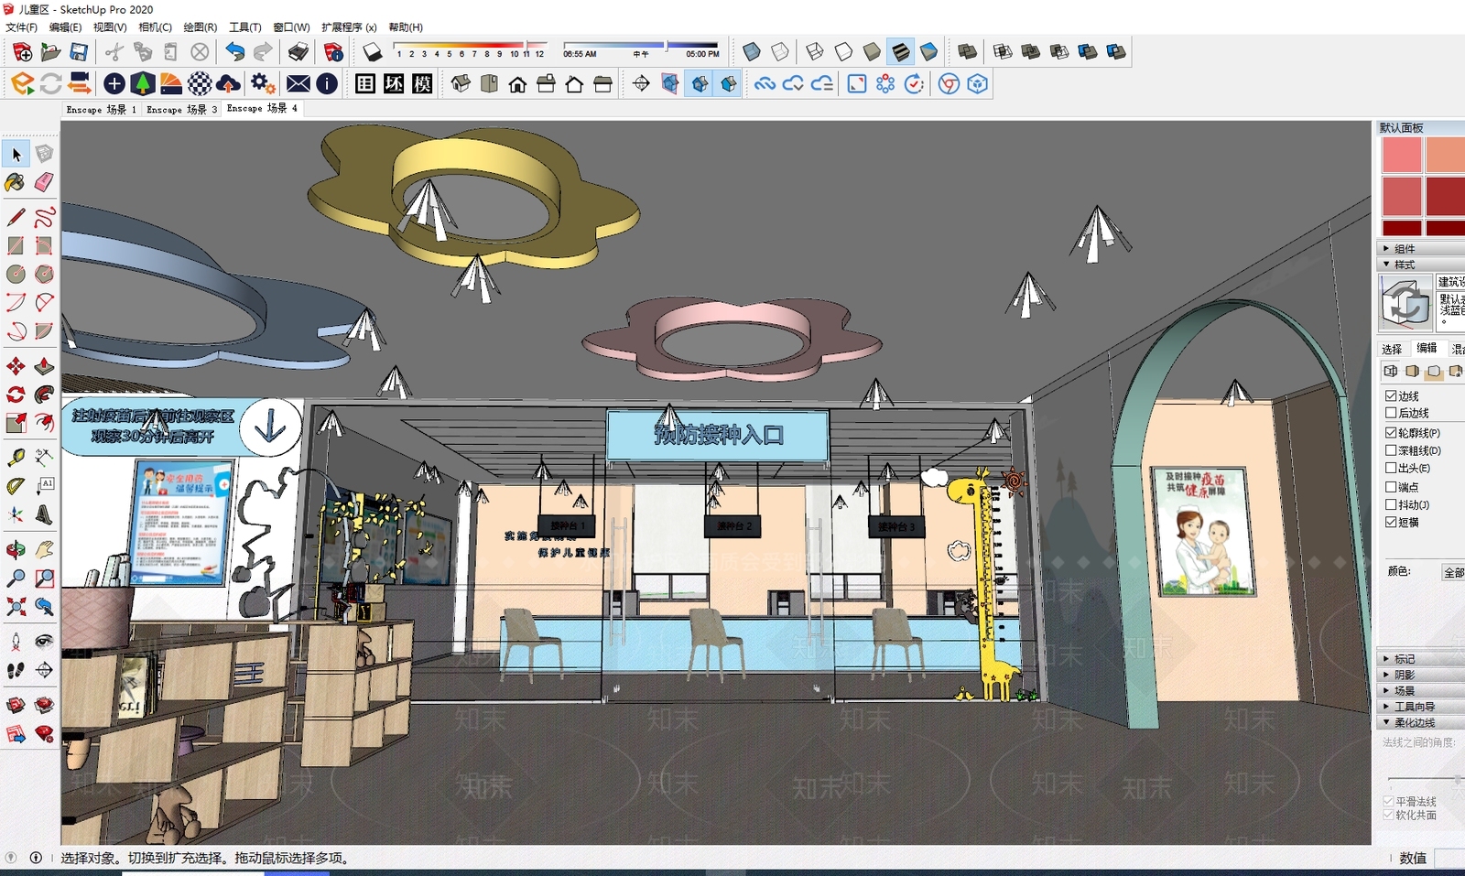The height and width of the screenshot is (876, 1465).
Task: Save the model with floppy icon
Action: [x=79, y=52]
